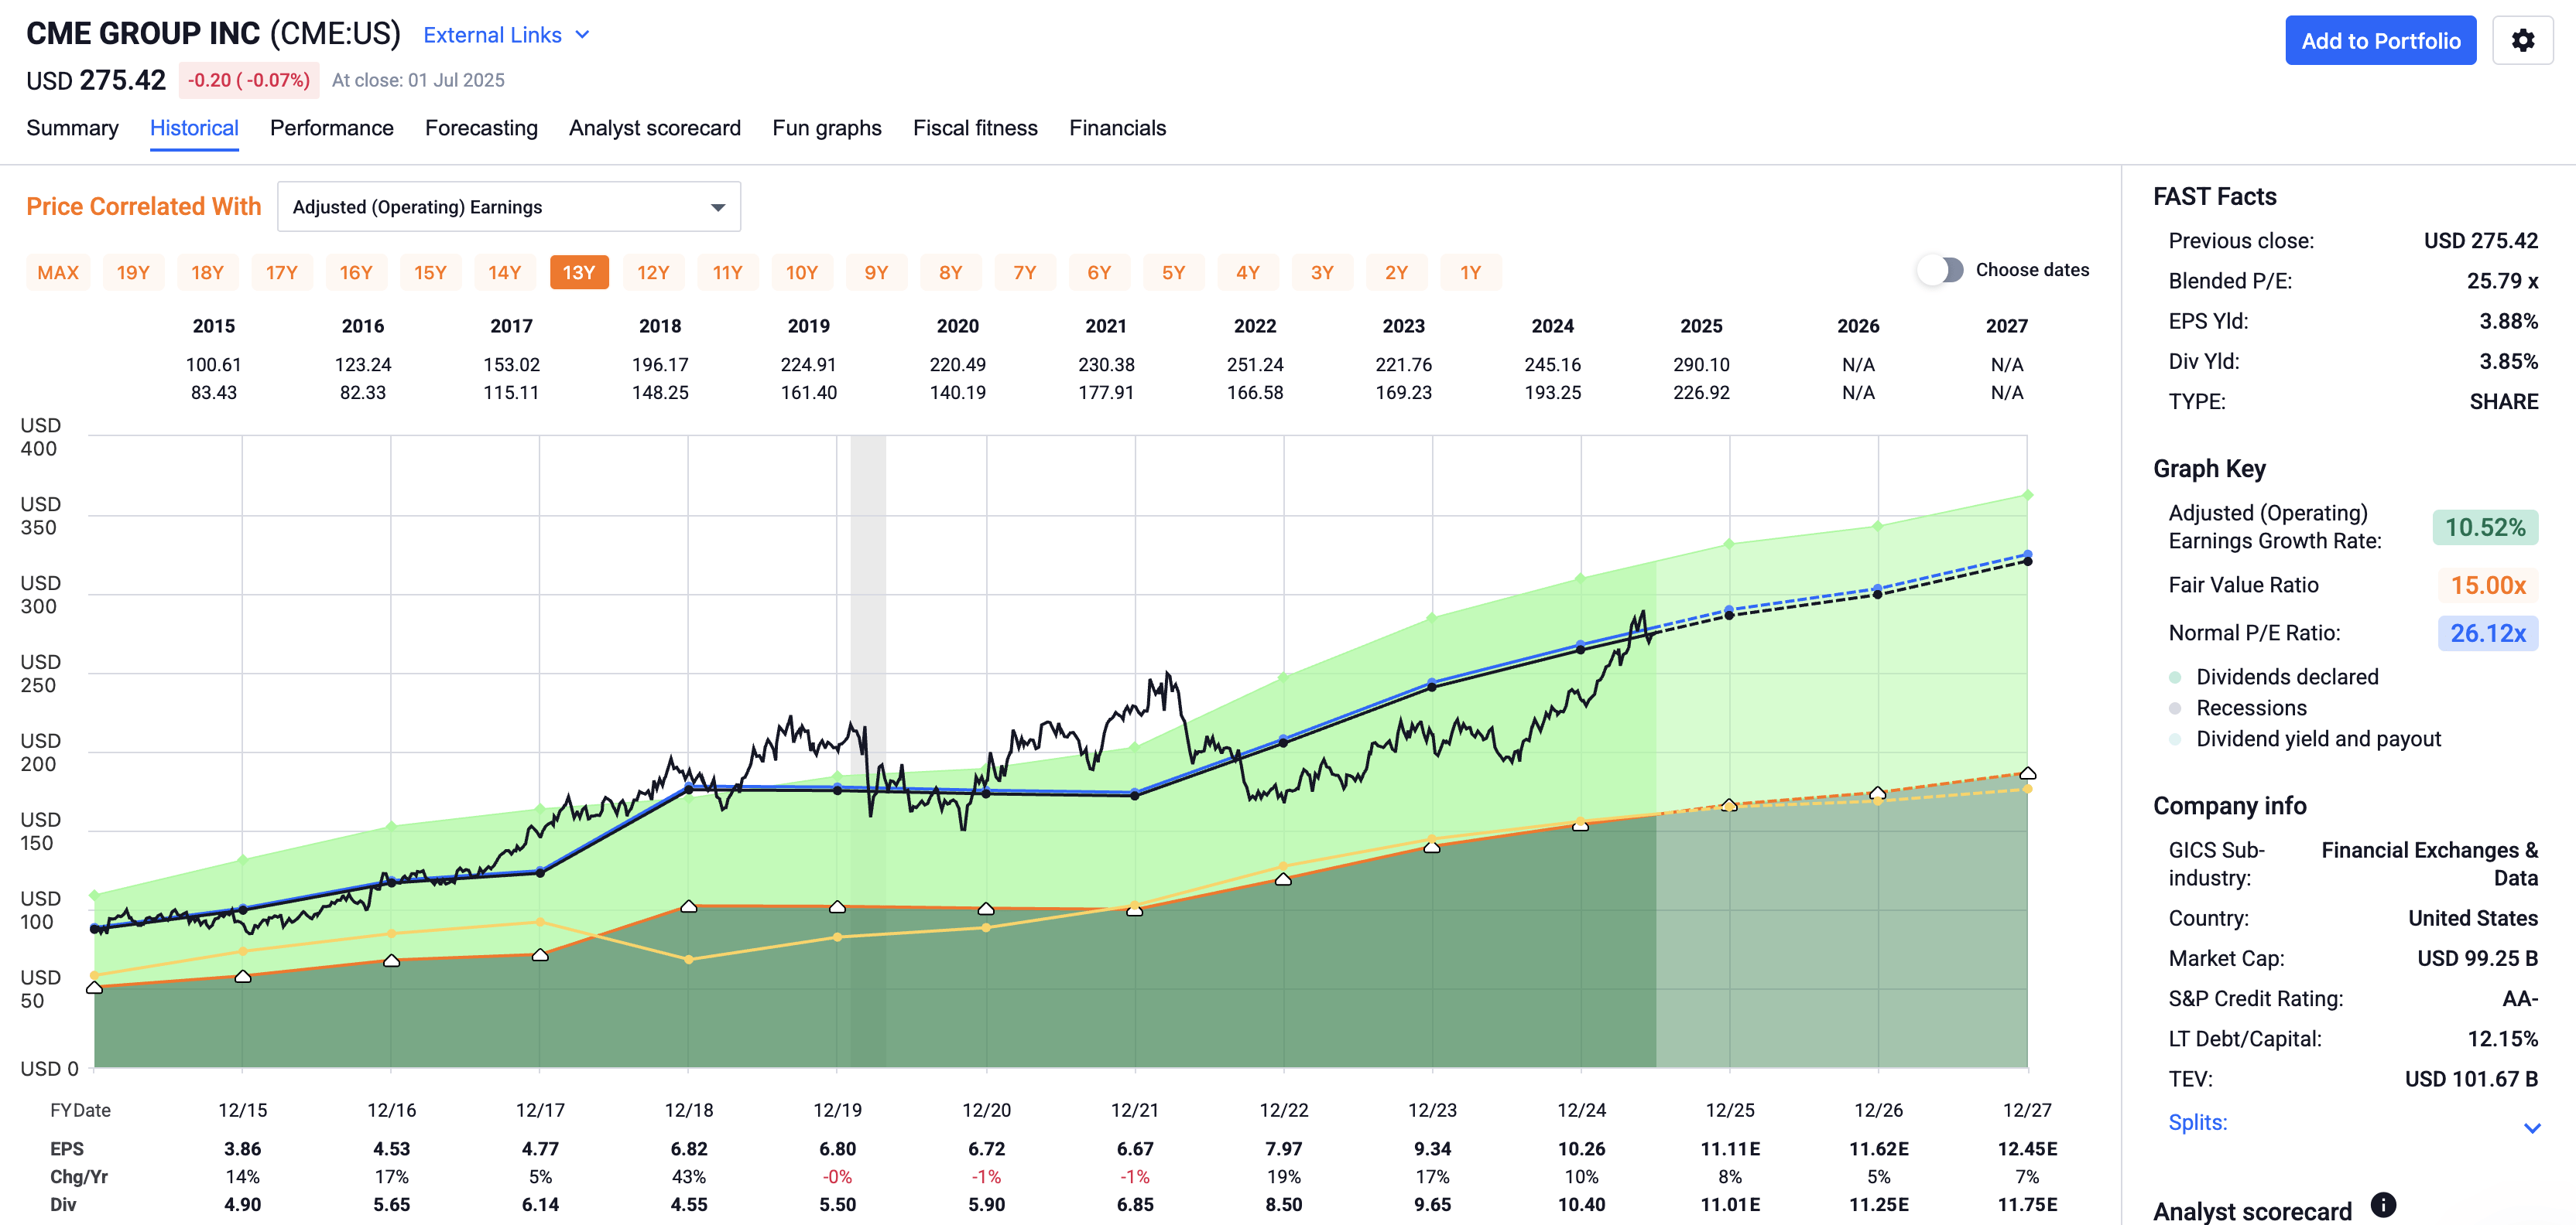
Task: Select the MAX time range button
Action: [58, 273]
